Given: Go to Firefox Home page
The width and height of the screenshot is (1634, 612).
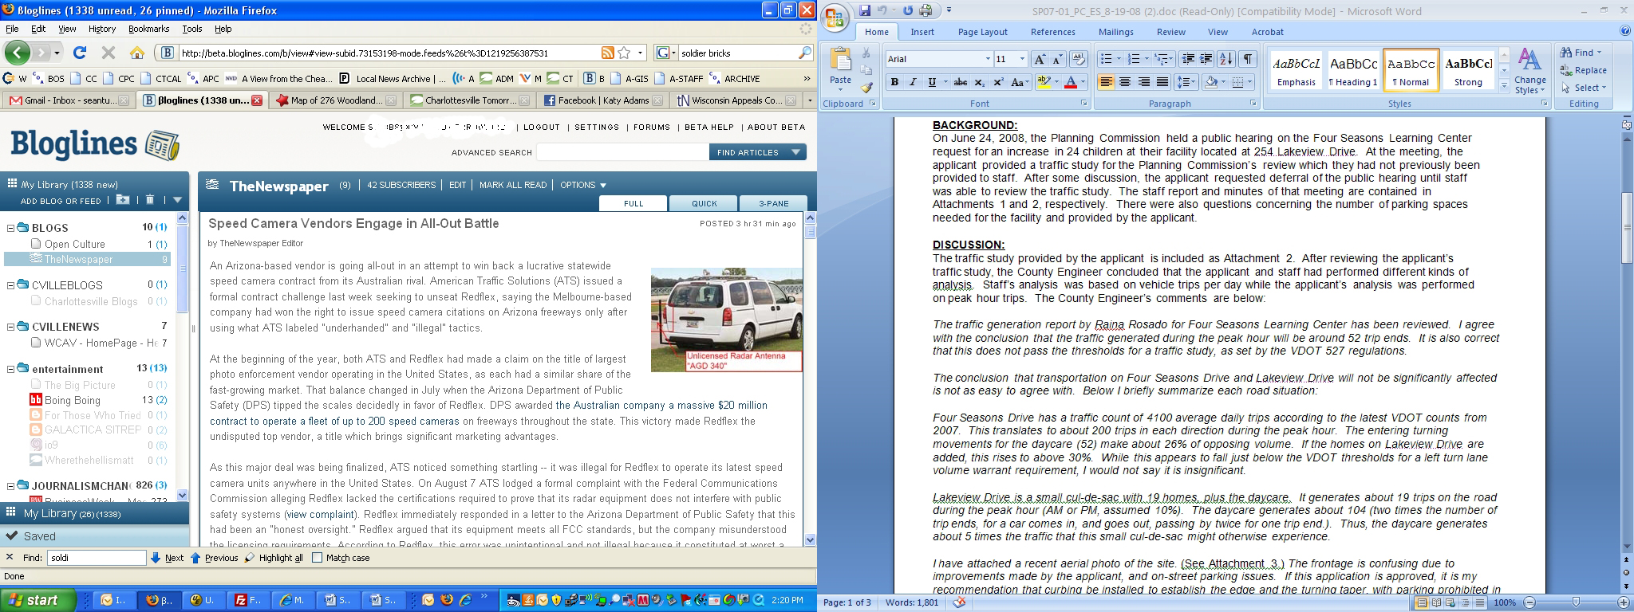Looking at the screenshot, I should coord(137,53).
